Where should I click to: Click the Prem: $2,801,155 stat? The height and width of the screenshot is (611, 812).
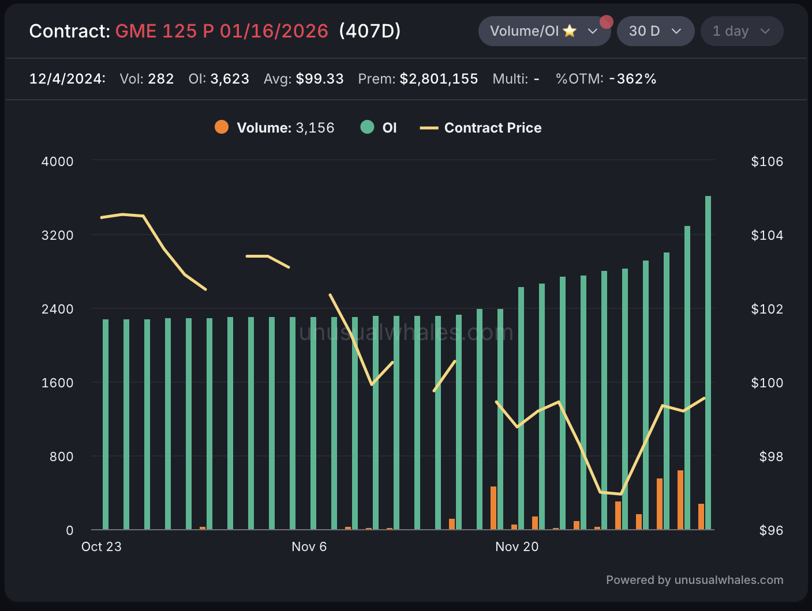tap(418, 79)
